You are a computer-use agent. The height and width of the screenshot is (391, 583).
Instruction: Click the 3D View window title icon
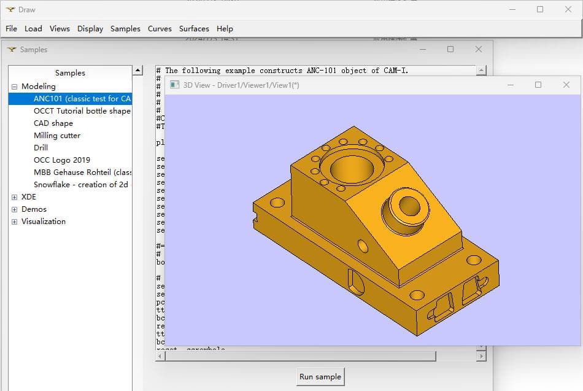click(174, 85)
